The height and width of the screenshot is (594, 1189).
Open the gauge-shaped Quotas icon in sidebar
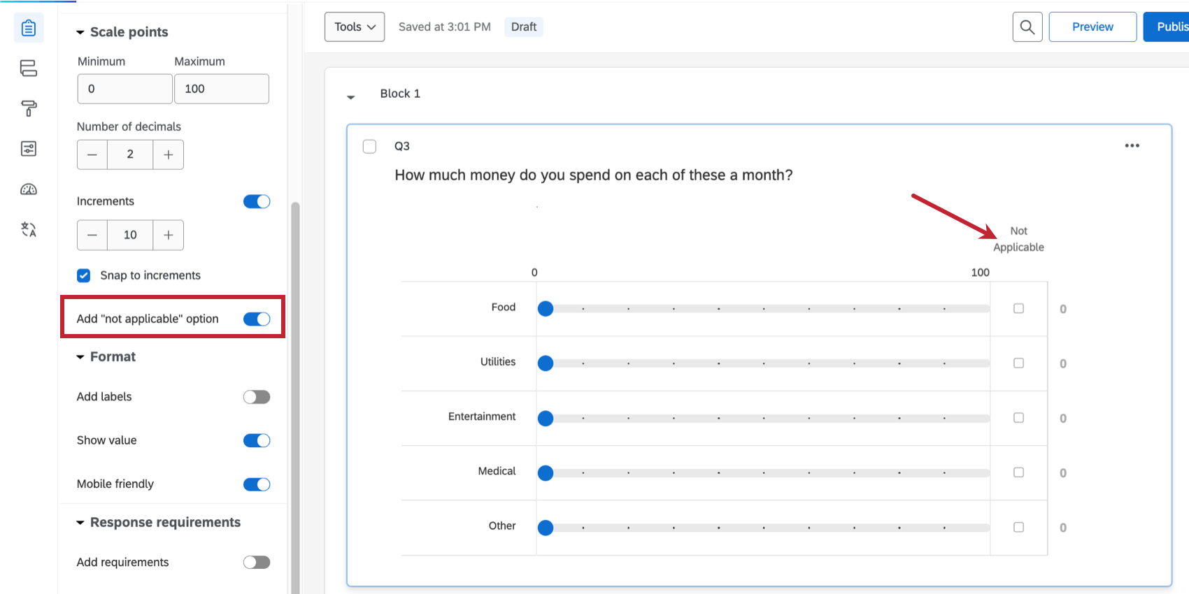(29, 189)
